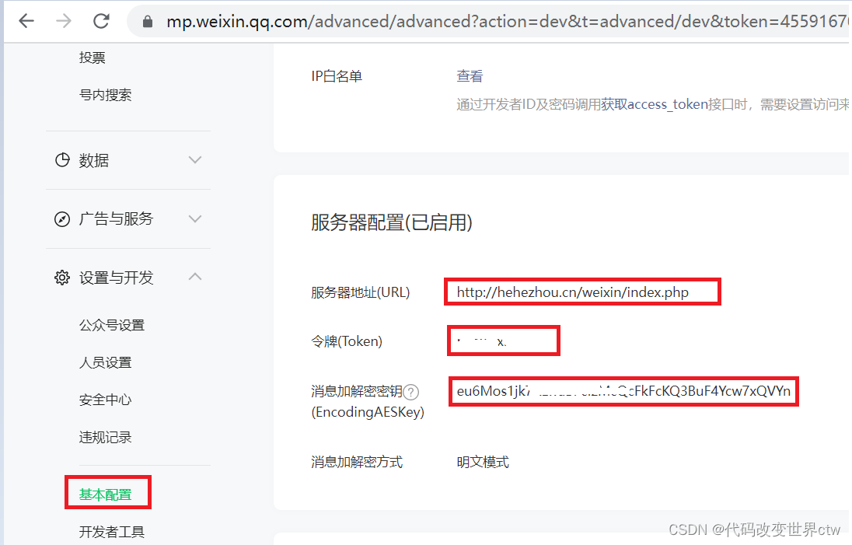Viewport: 852px width, 545px height.
Task: Click the grayed browser forward arrow
Action: [x=63, y=21]
